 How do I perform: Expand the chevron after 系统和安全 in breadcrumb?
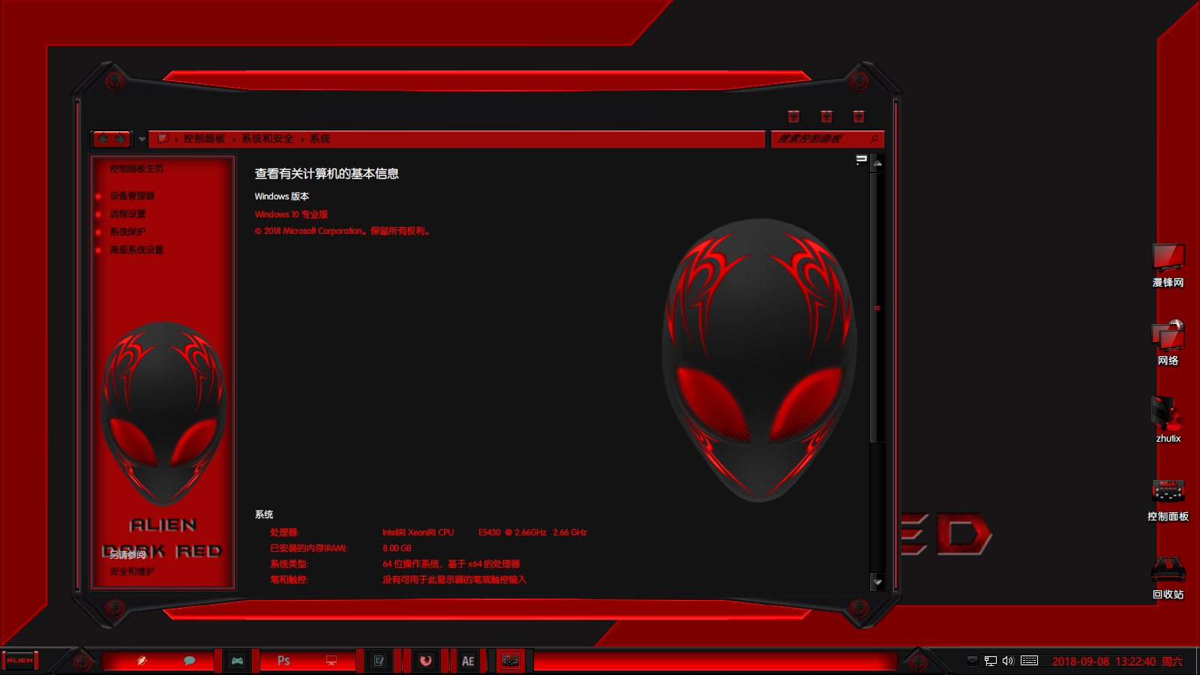click(302, 139)
